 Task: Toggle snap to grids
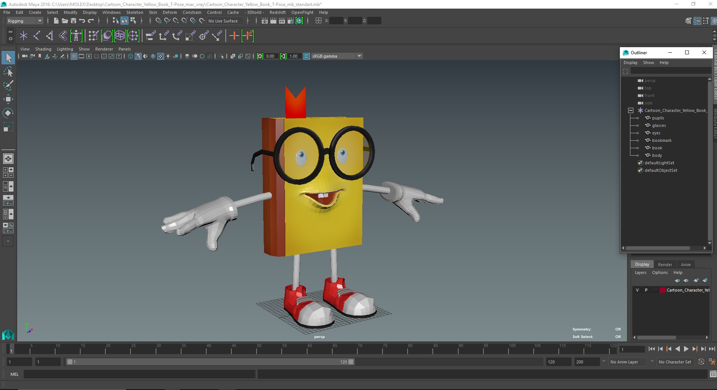click(159, 21)
